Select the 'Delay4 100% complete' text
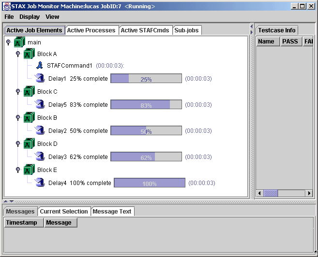Screen dimensions: 318x257 coord(80,183)
